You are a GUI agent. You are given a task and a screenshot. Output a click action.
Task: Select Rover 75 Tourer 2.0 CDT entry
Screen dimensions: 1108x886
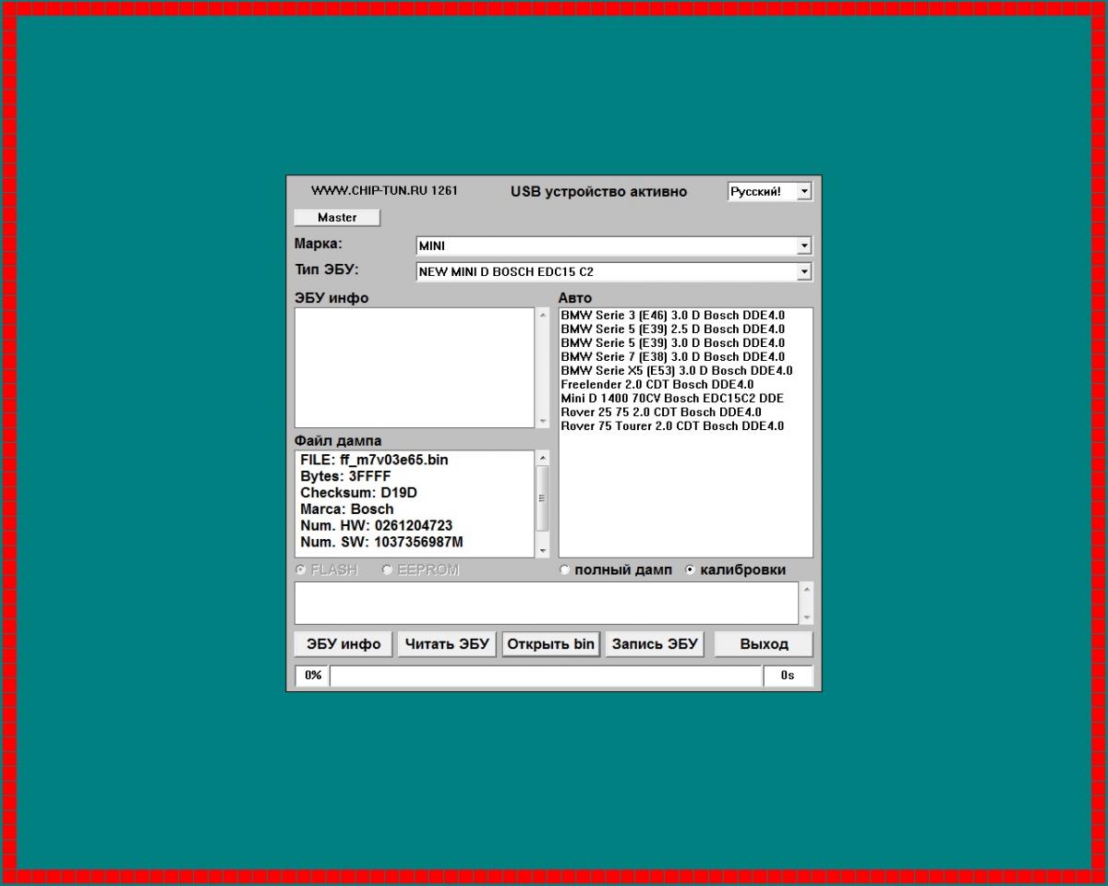[x=672, y=425]
